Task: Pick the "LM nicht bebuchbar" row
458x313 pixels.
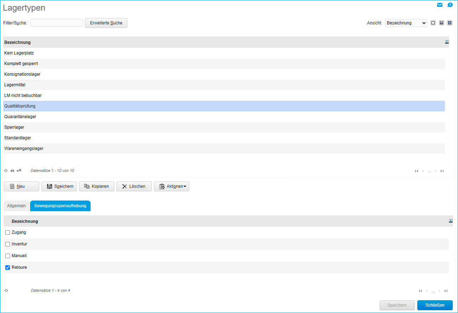Action: pos(224,95)
